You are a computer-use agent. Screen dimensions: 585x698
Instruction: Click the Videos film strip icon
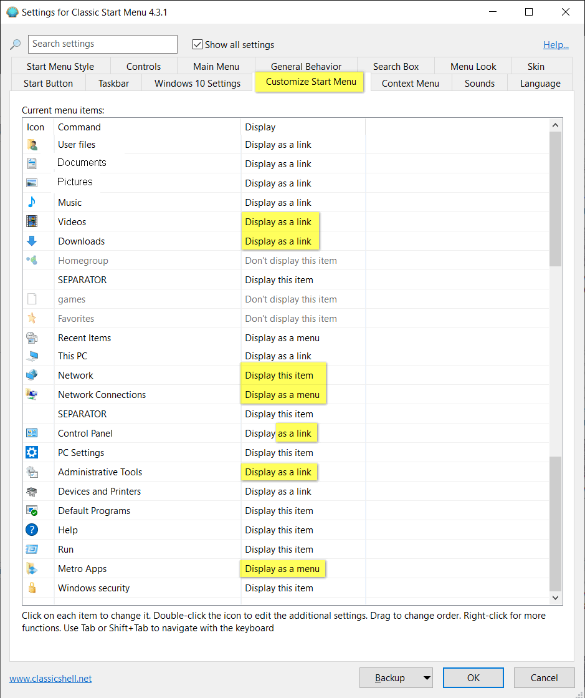[32, 221]
